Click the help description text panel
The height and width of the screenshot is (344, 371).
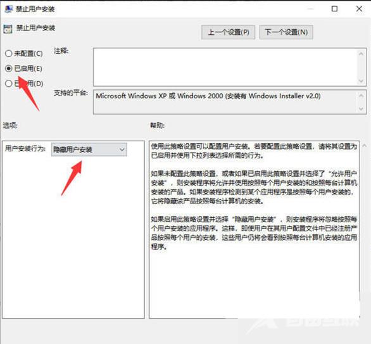pos(255,229)
